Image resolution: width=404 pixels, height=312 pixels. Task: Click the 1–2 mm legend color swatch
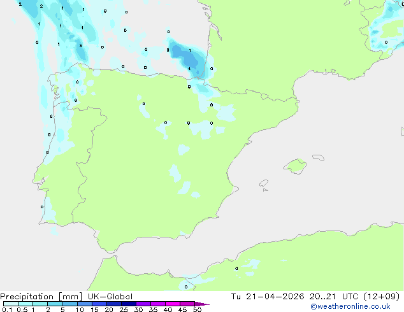pos(40,304)
